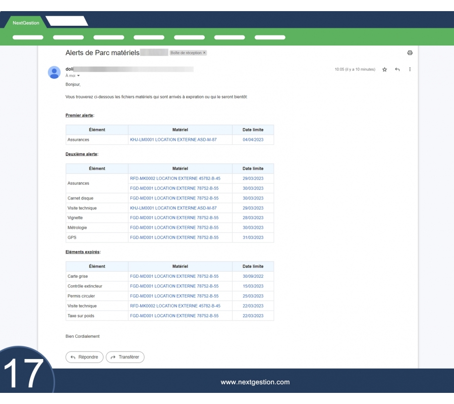Click the sender profile avatar

coord(54,72)
